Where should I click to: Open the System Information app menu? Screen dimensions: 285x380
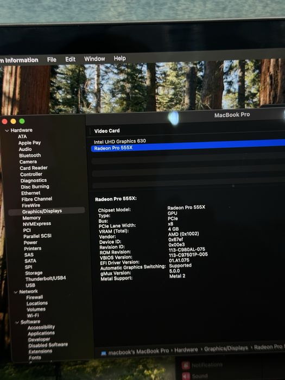point(19,60)
